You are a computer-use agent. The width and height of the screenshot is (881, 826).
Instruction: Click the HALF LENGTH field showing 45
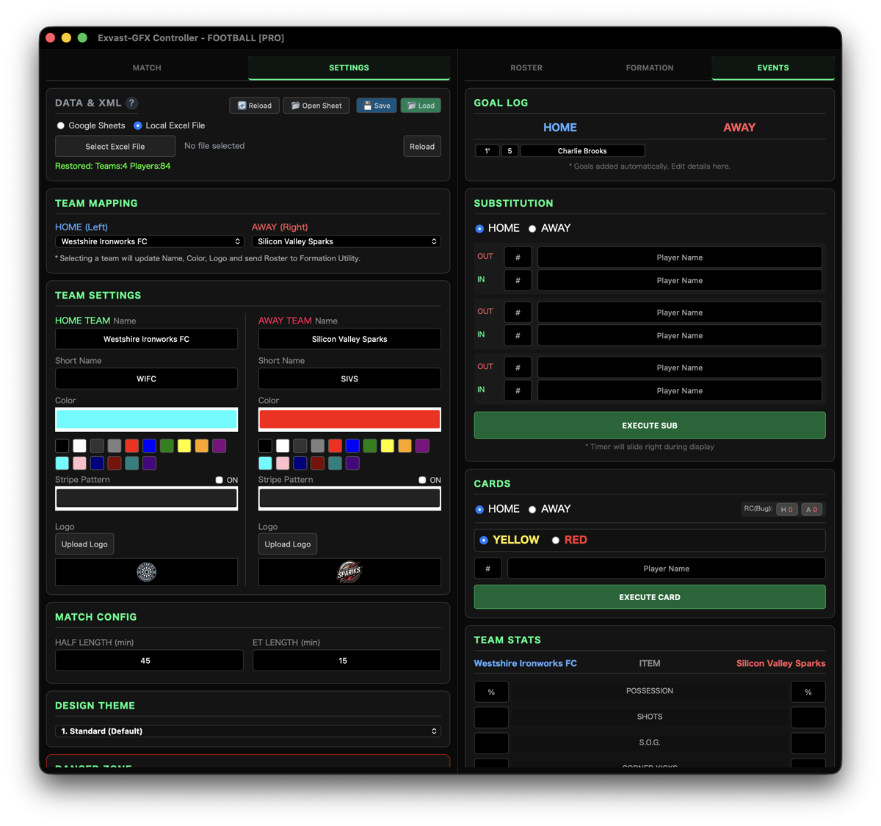[x=149, y=660]
